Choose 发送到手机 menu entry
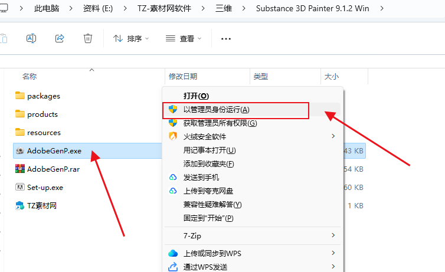 coord(201,177)
